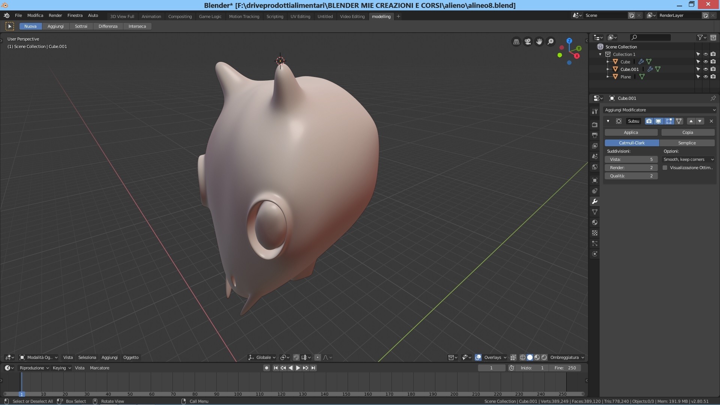This screenshot has width=720, height=405.
Task: Collapse Collection 1 in outliner
Action: 600,54
